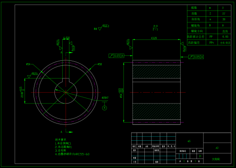Click the tooth count value 27
This screenshot has width=236, height=168.
pos(224,14)
